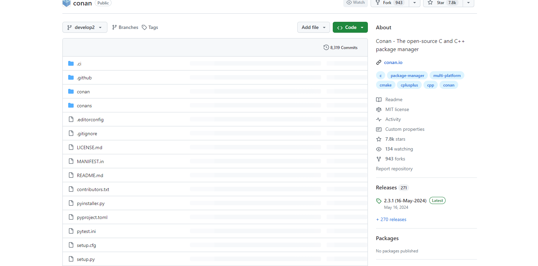Open the pyproject.toml file name
Screen dimensions: 538x266
92,217
